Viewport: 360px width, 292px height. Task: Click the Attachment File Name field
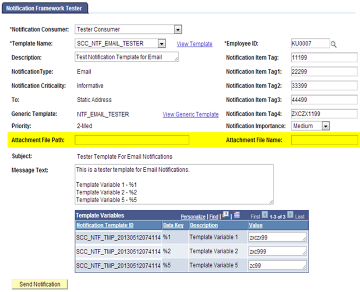(x=324, y=140)
